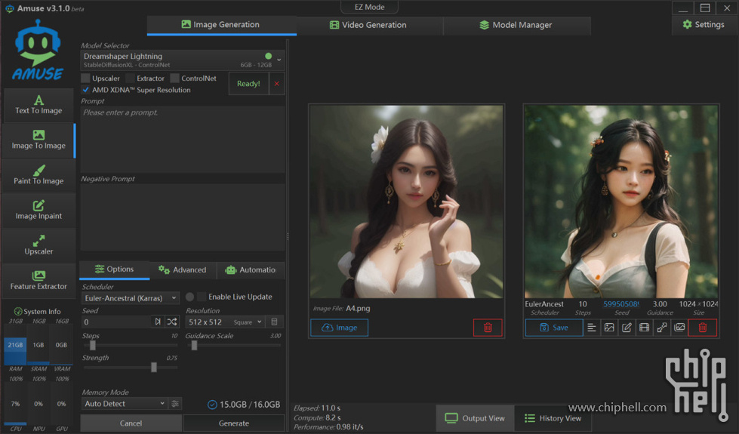The image size is (739, 434).
Task: Enable the ControlNet checkbox
Action: pyautogui.click(x=175, y=78)
